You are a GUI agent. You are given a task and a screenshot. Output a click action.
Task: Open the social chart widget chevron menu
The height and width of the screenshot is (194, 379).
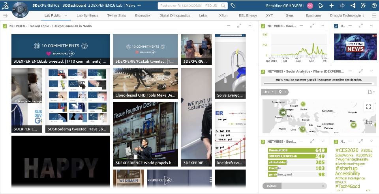[x=323, y=25]
